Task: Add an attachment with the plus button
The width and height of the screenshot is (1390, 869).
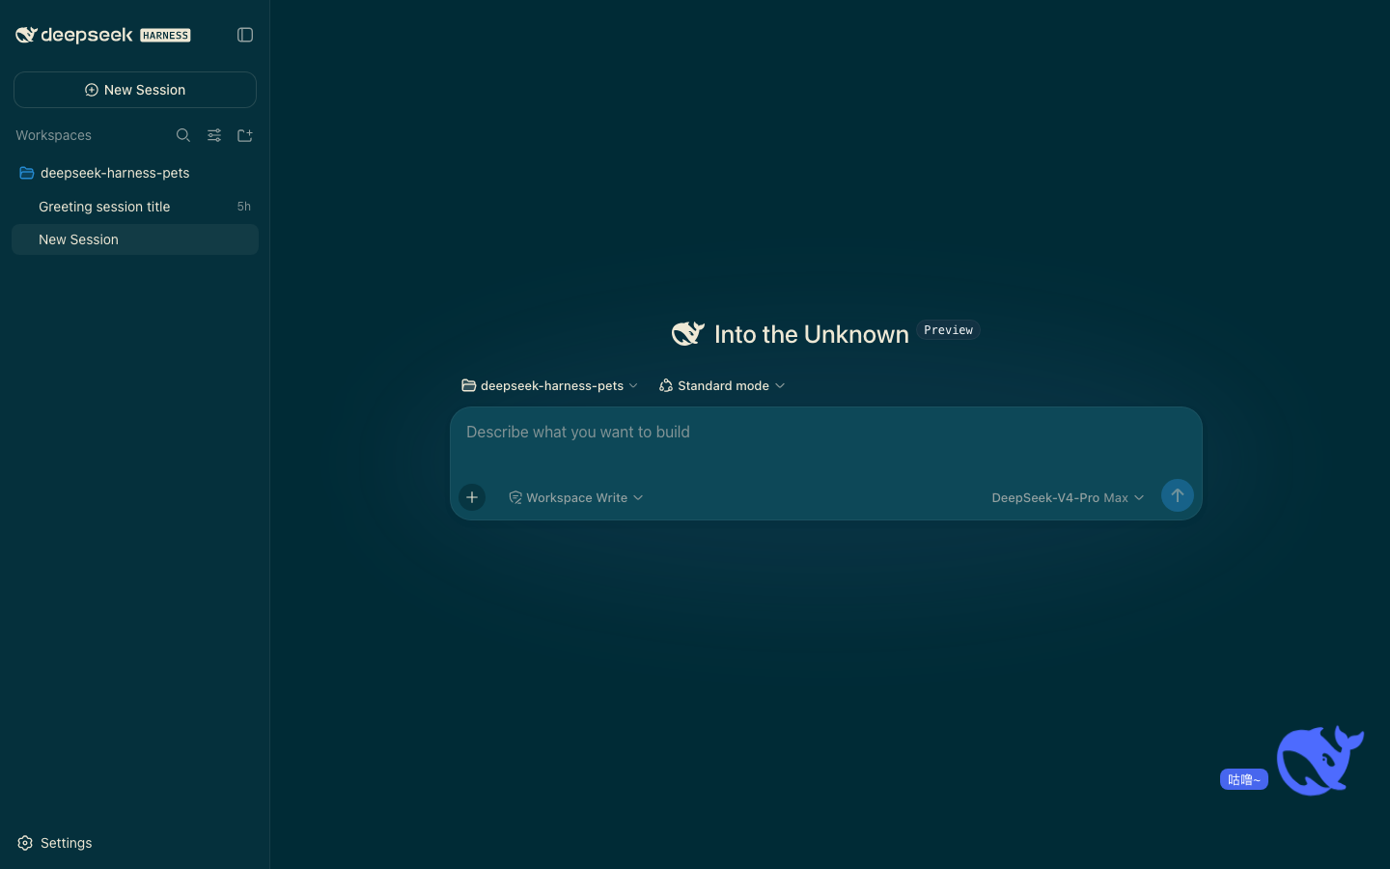Action: point(472,497)
